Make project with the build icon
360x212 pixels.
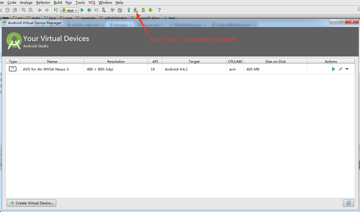point(56,10)
